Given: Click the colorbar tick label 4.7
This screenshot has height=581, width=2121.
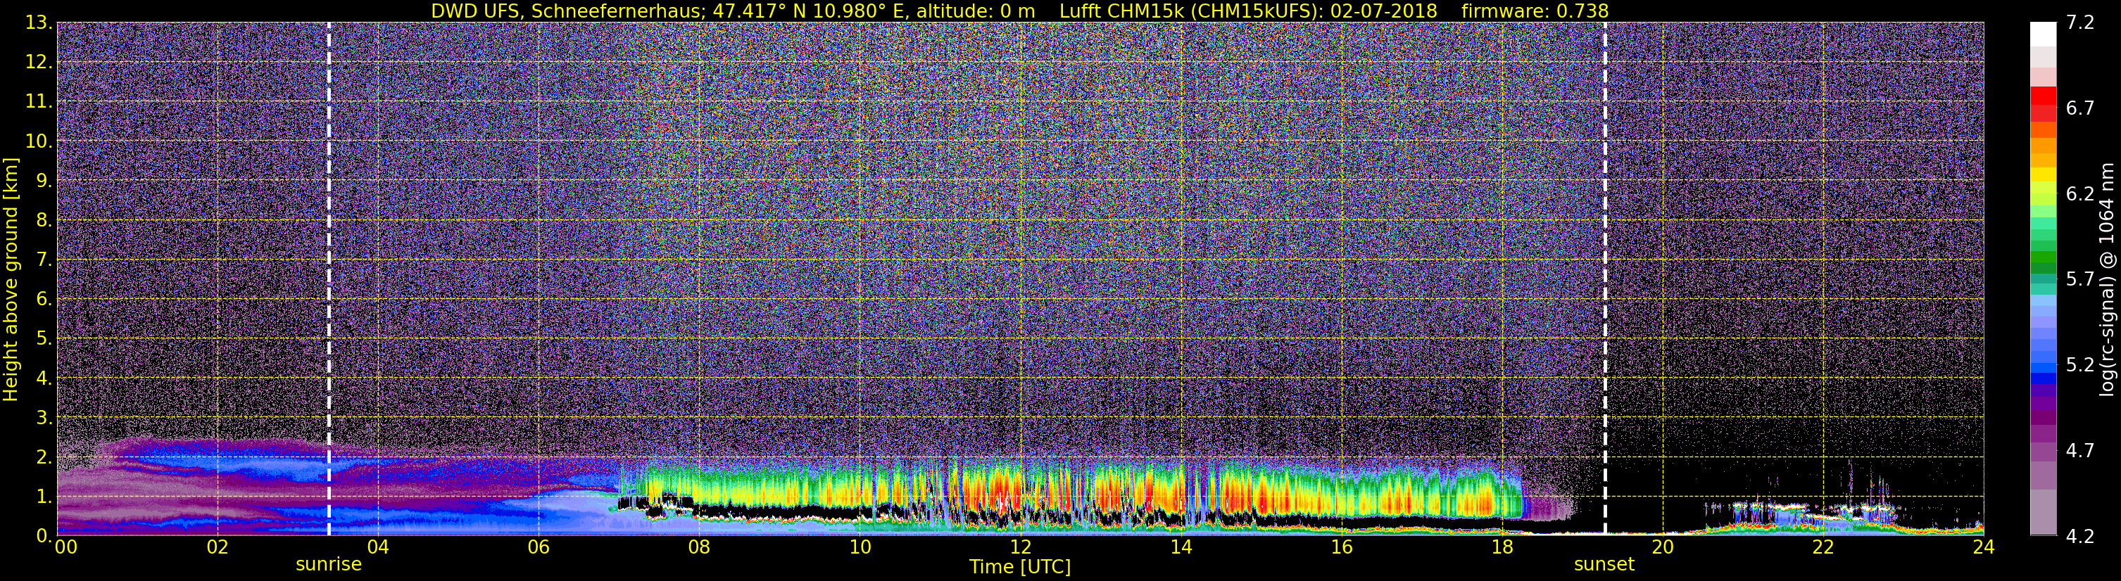Looking at the screenshot, I should (2080, 451).
